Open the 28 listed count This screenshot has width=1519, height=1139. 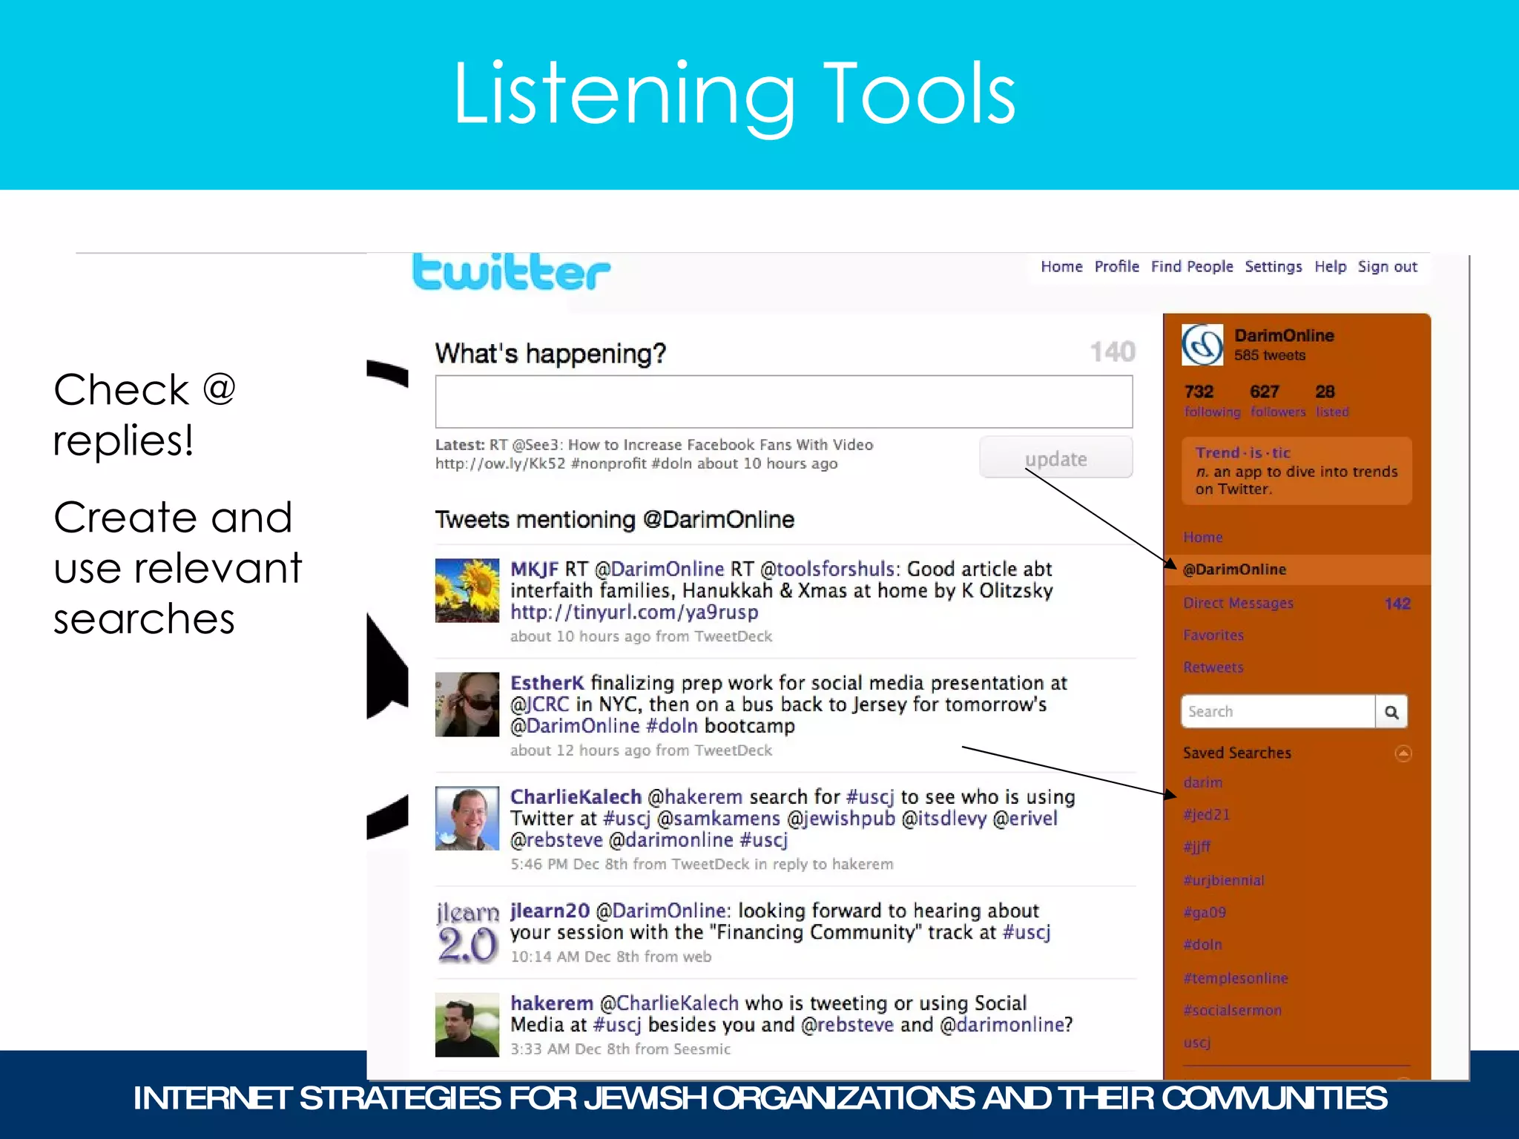click(1332, 400)
